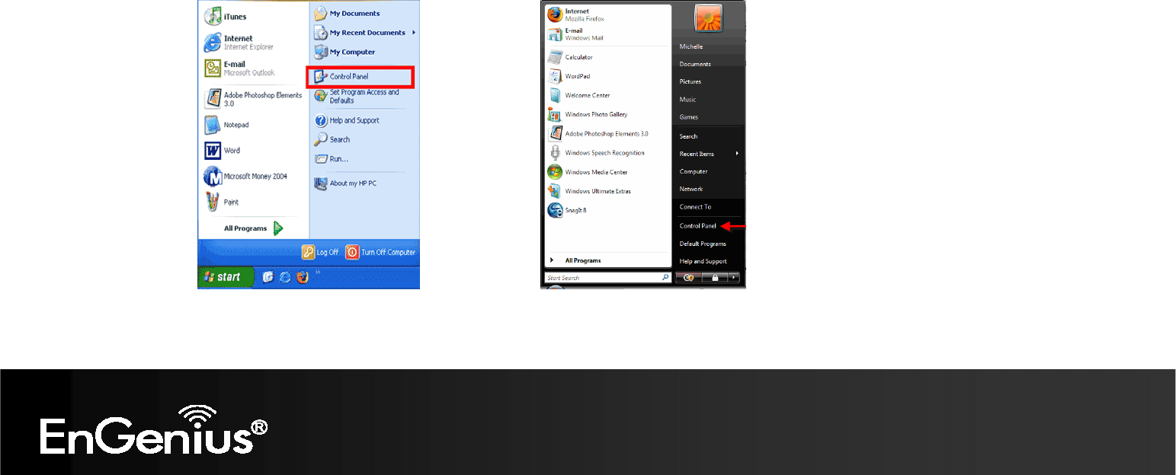Open Documents in Vista menu

point(695,64)
